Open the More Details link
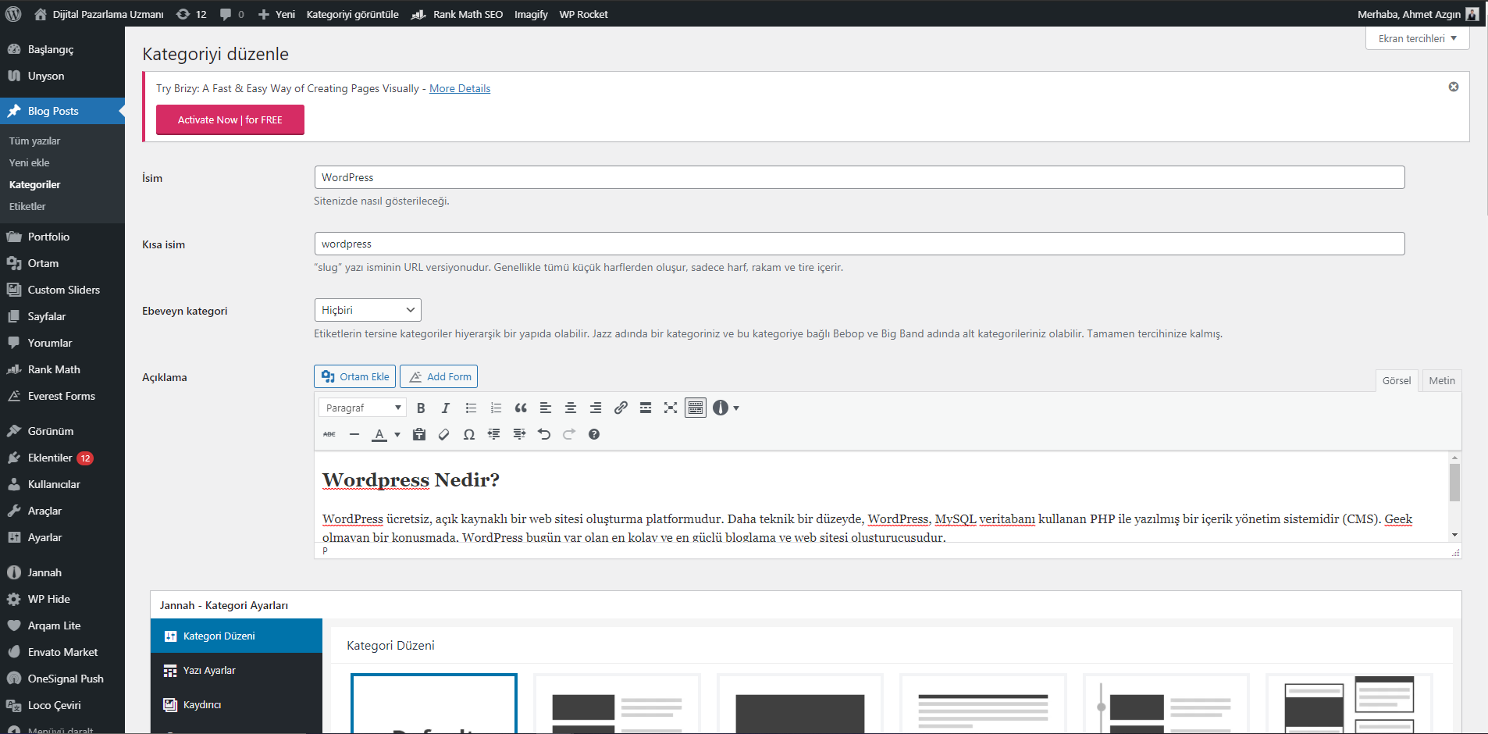This screenshot has width=1488, height=734. (x=460, y=88)
